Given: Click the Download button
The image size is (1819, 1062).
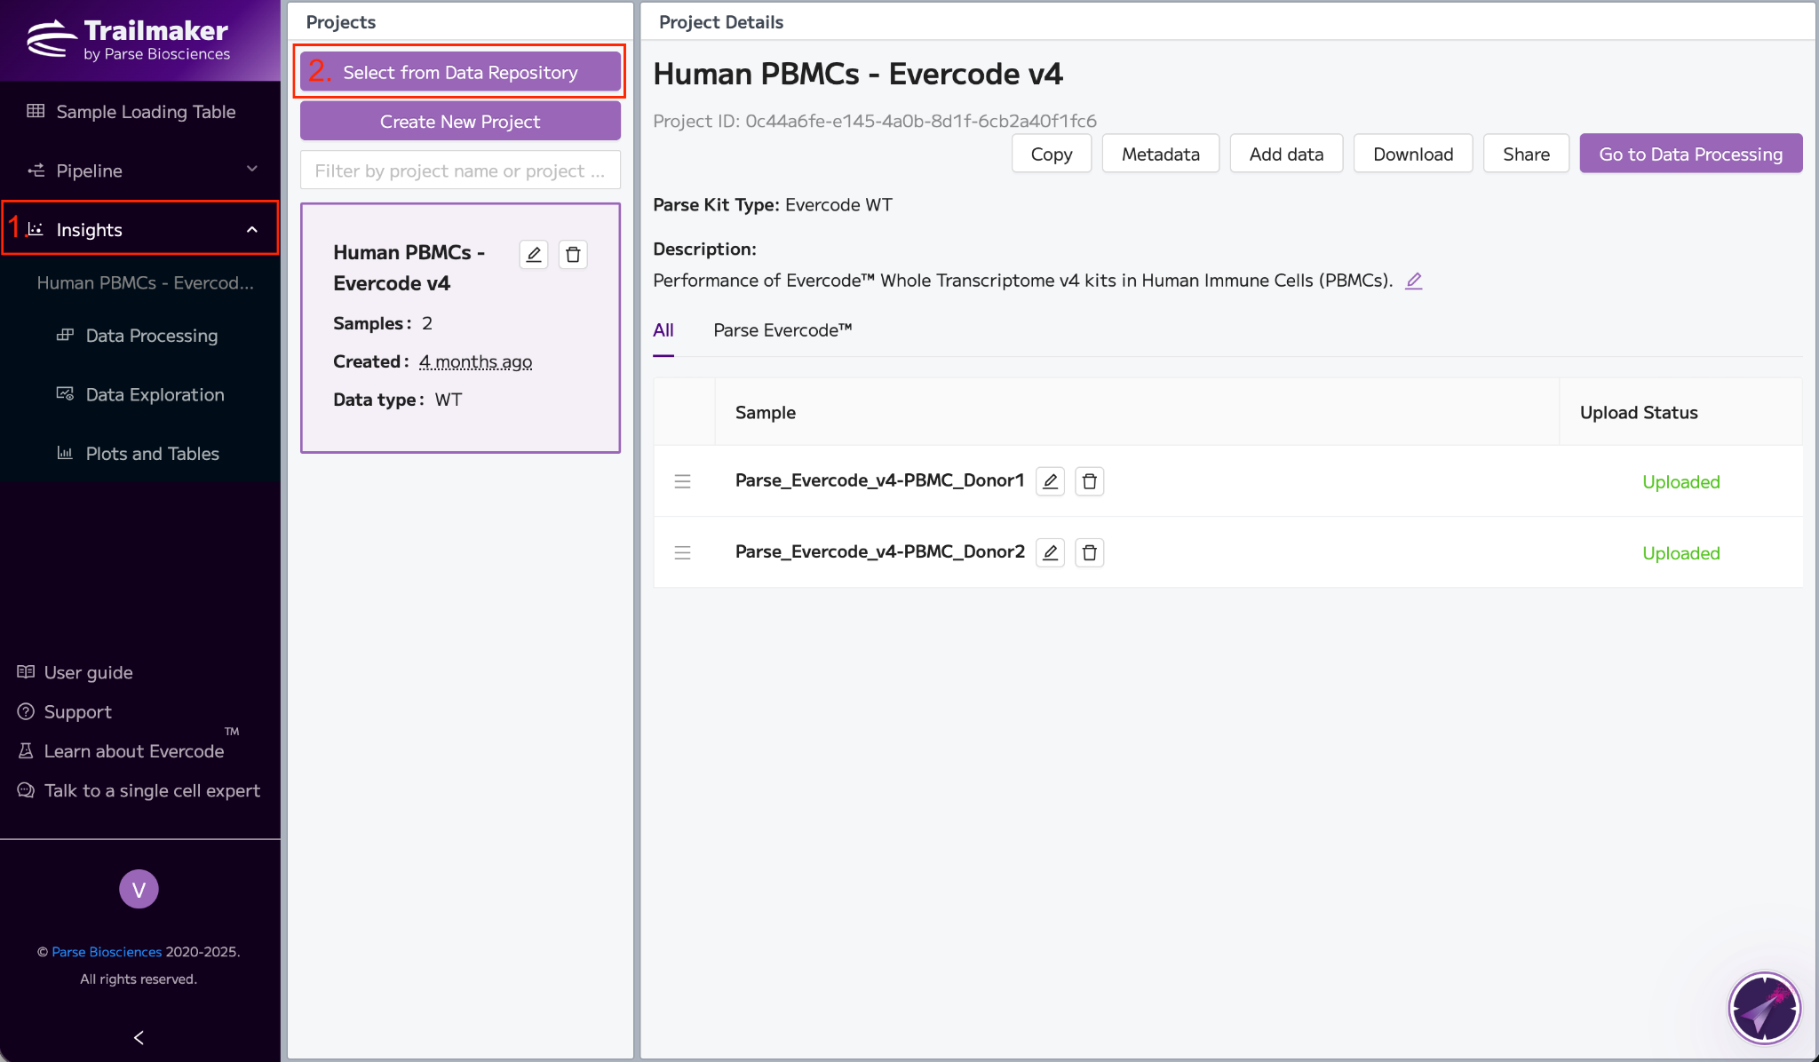Looking at the screenshot, I should point(1413,154).
